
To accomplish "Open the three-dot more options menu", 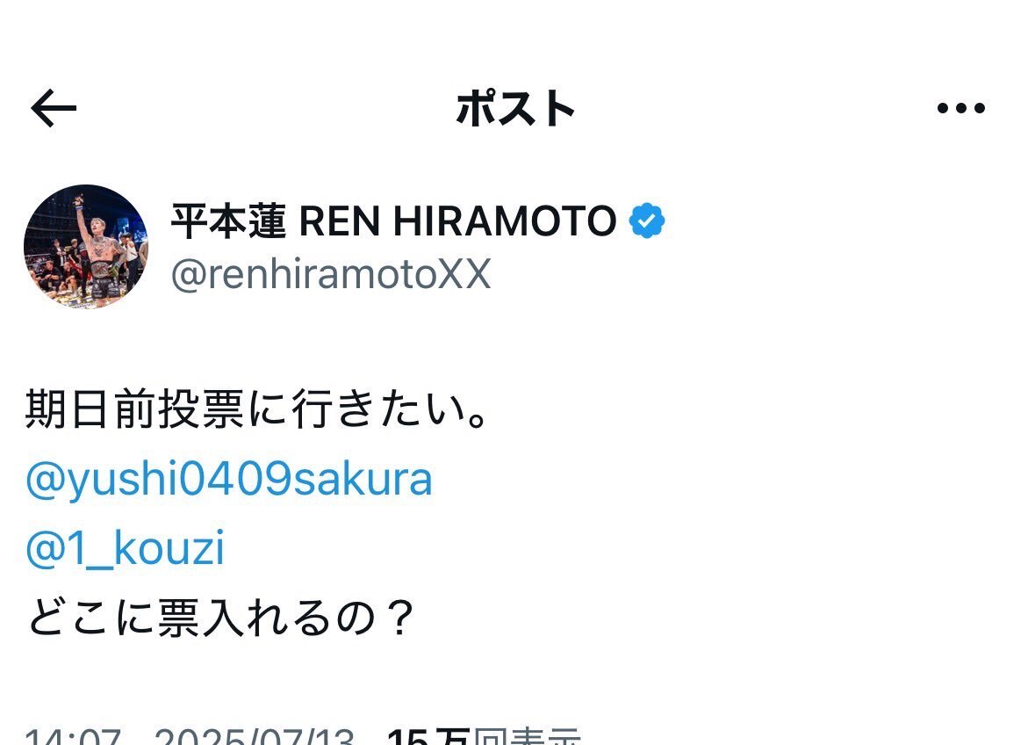I will [x=960, y=108].
